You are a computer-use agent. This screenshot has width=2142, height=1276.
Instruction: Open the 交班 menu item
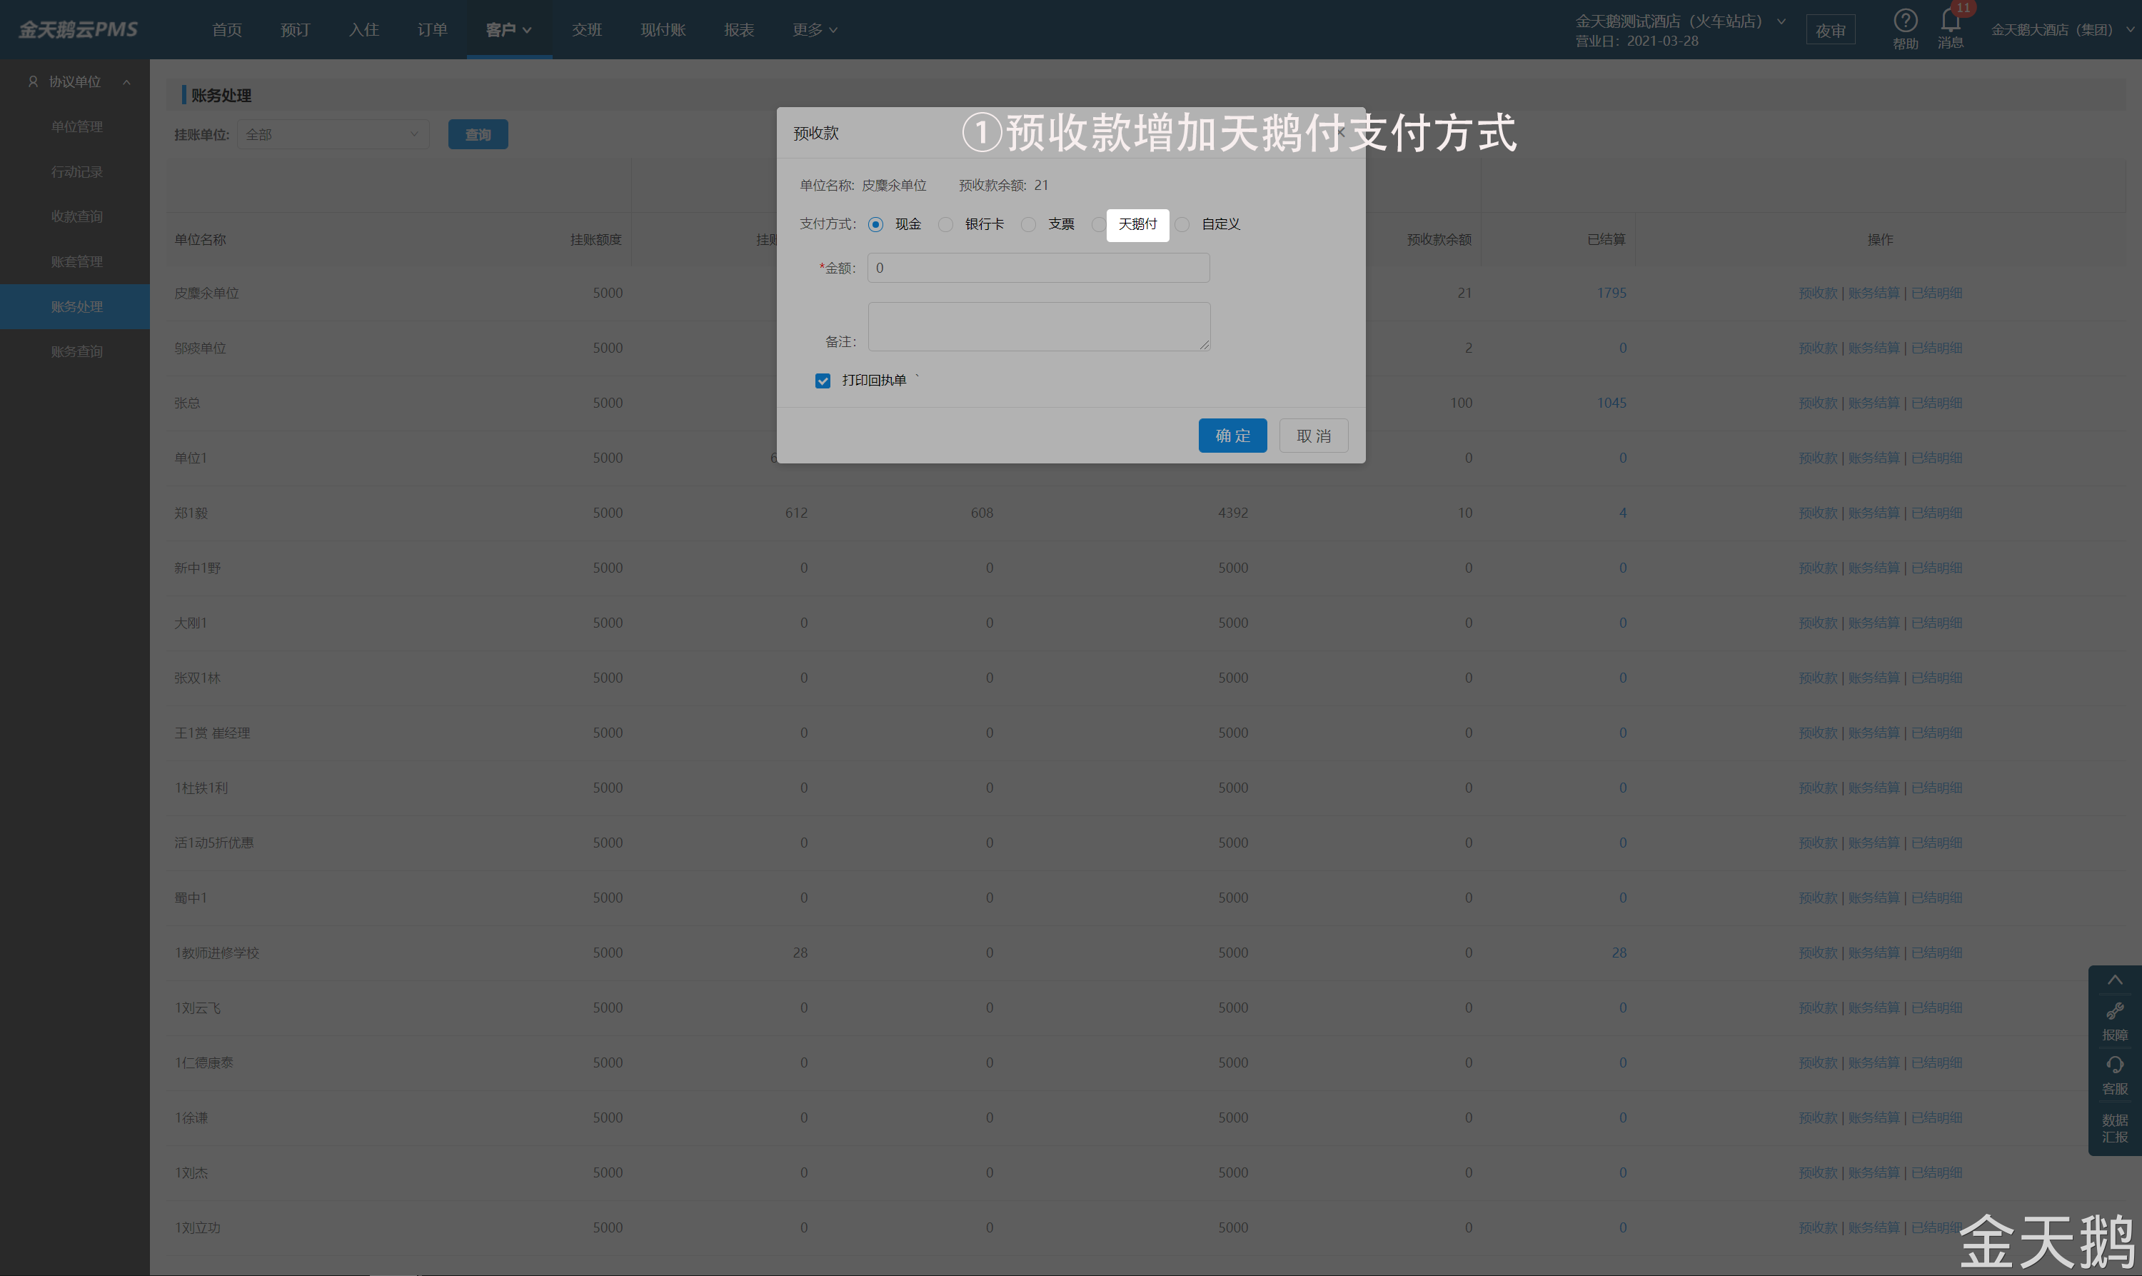(x=587, y=30)
